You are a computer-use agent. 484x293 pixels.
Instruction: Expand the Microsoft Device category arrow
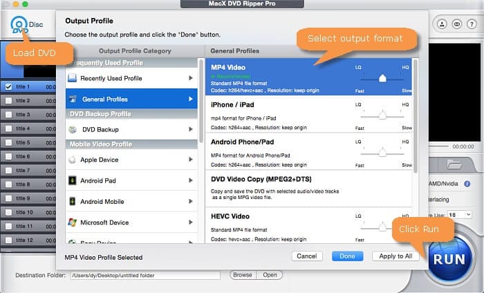(x=191, y=223)
